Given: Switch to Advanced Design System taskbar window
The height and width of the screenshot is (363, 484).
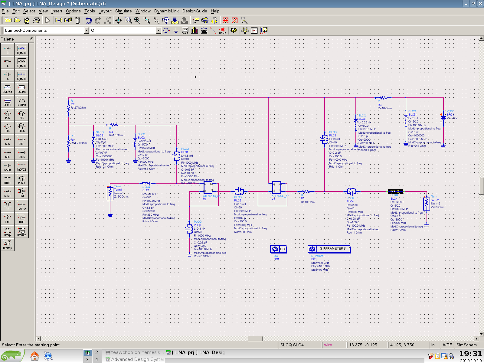Looking at the screenshot, I should (x=135, y=359).
